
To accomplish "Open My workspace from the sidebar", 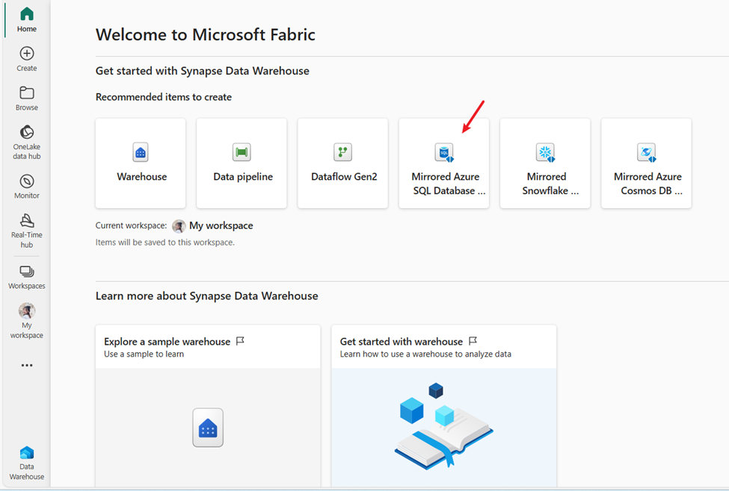I will click(26, 321).
